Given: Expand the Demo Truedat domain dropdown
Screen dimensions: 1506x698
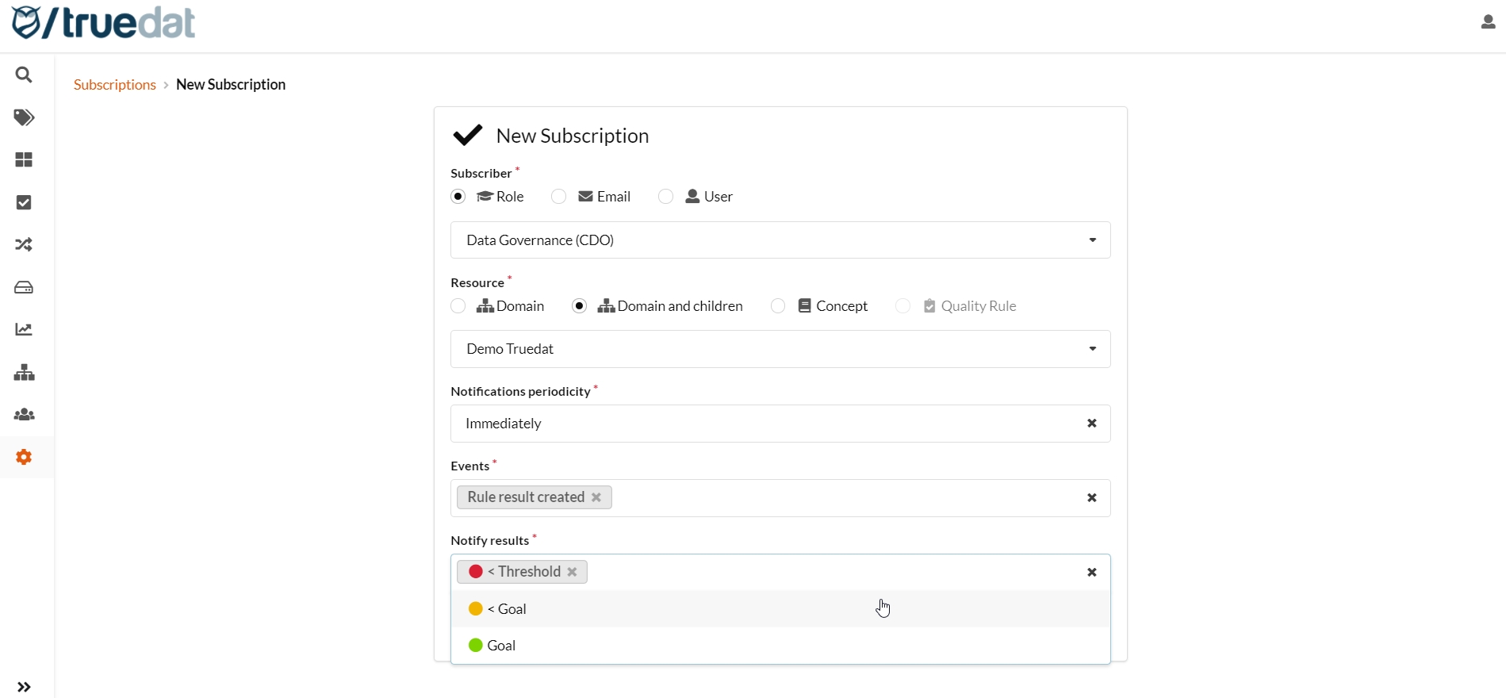Looking at the screenshot, I should (x=780, y=349).
